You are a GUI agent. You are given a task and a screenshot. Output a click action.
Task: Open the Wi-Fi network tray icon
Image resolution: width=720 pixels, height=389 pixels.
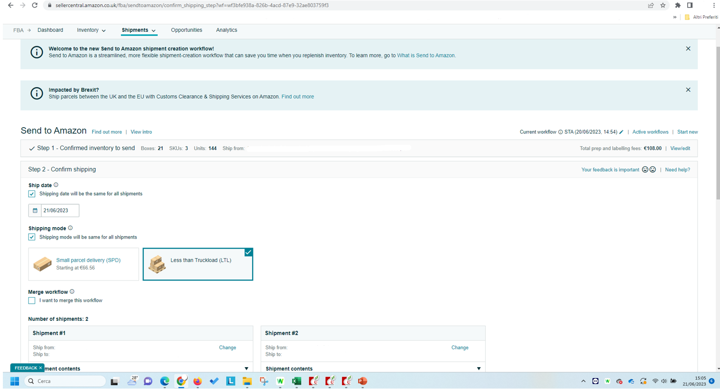[655, 381]
